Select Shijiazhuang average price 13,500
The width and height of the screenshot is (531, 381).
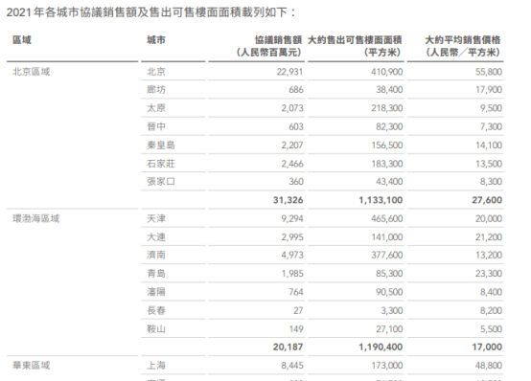(x=489, y=164)
